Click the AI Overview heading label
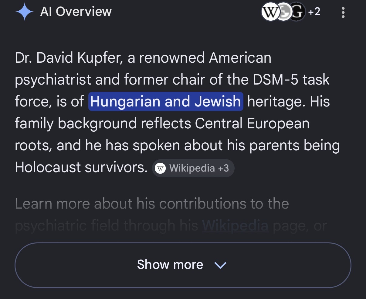Image resolution: width=366 pixels, height=299 pixels. (x=76, y=12)
